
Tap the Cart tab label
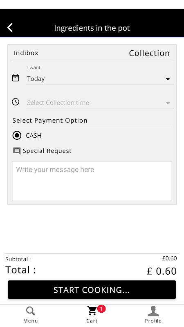(92, 321)
